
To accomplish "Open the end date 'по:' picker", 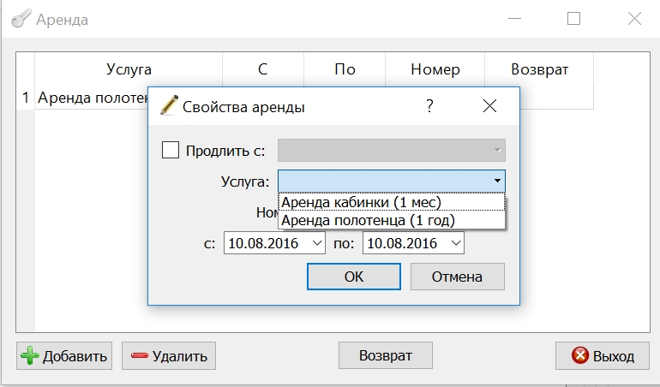I will click(x=456, y=243).
